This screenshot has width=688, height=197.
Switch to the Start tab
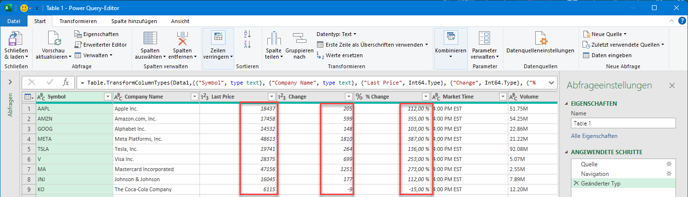pyautogui.click(x=40, y=21)
